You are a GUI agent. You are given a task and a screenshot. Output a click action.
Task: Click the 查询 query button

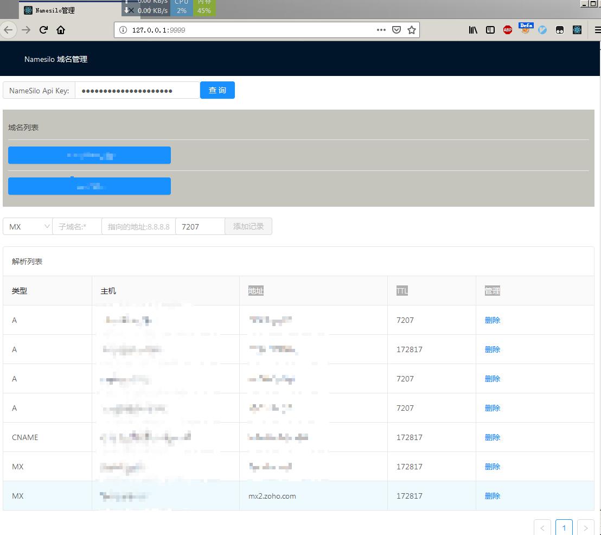[218, 90]
